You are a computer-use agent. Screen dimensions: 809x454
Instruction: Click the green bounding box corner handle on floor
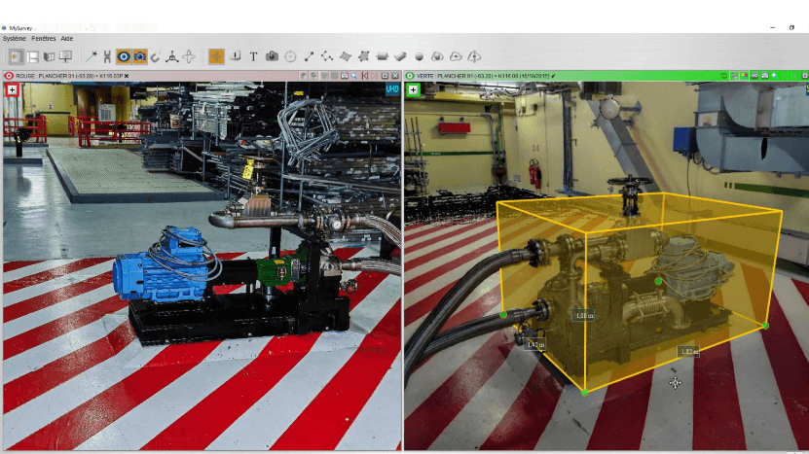pos(584,392)
